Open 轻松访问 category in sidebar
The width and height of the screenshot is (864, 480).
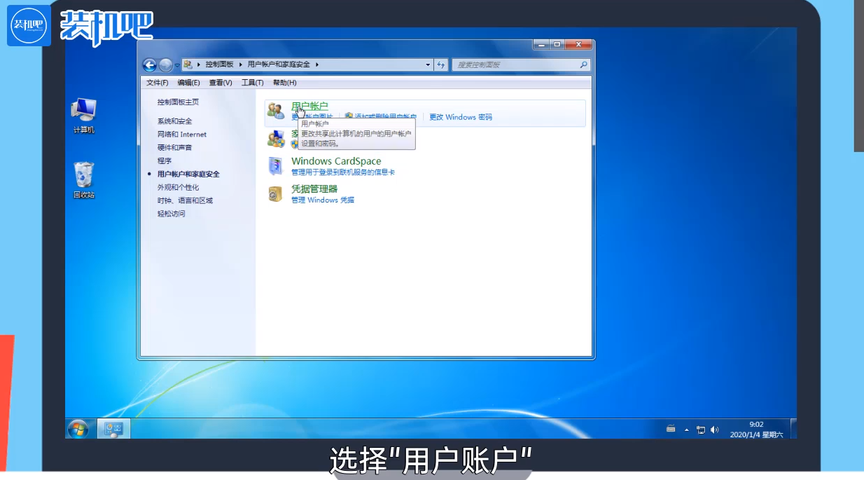point(171,214)
